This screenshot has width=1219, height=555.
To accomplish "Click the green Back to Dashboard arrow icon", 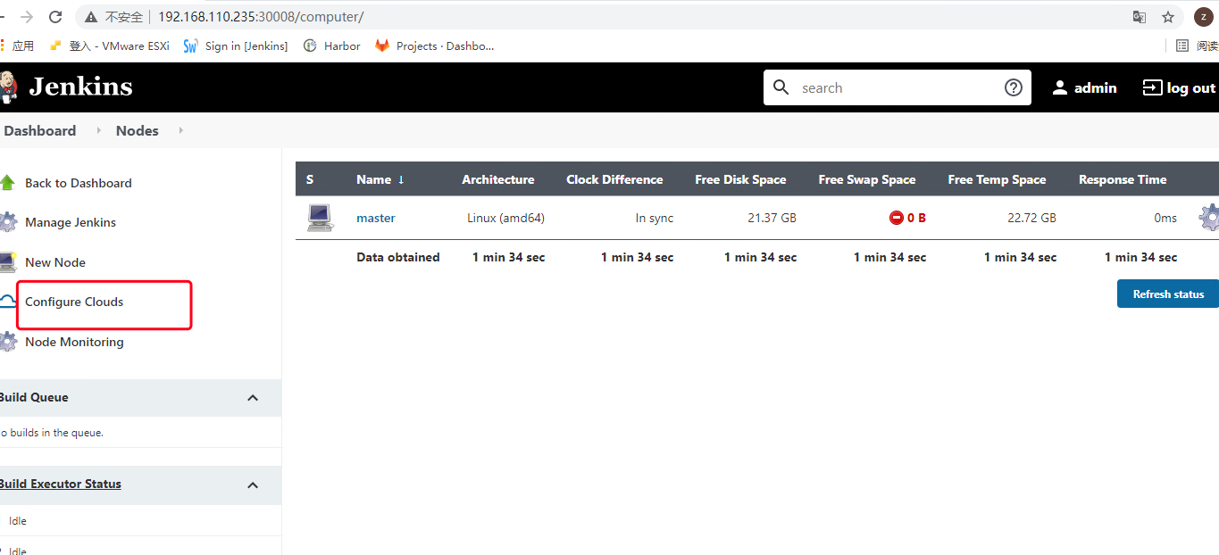I will (7, 183).
